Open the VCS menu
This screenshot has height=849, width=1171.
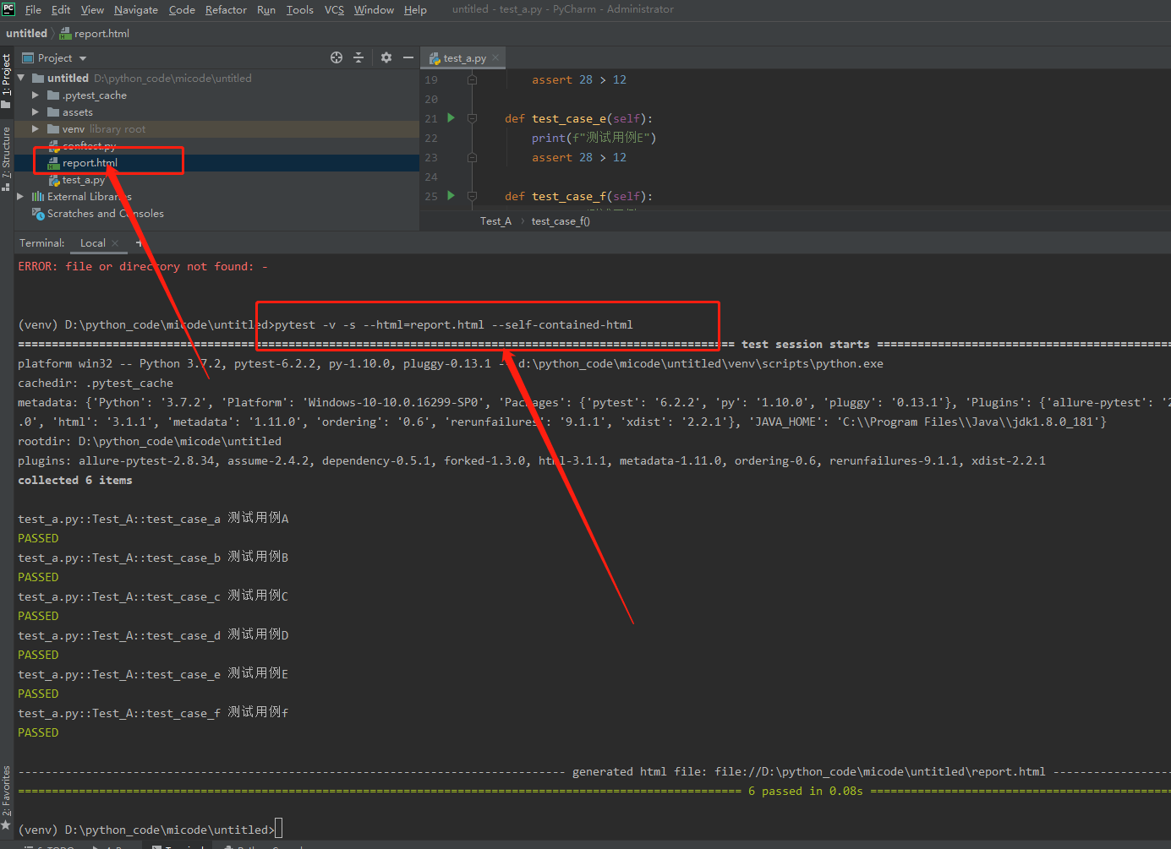(334, 10)
